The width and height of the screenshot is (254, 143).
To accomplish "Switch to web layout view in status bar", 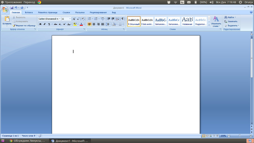I will (x=210, y=136).
